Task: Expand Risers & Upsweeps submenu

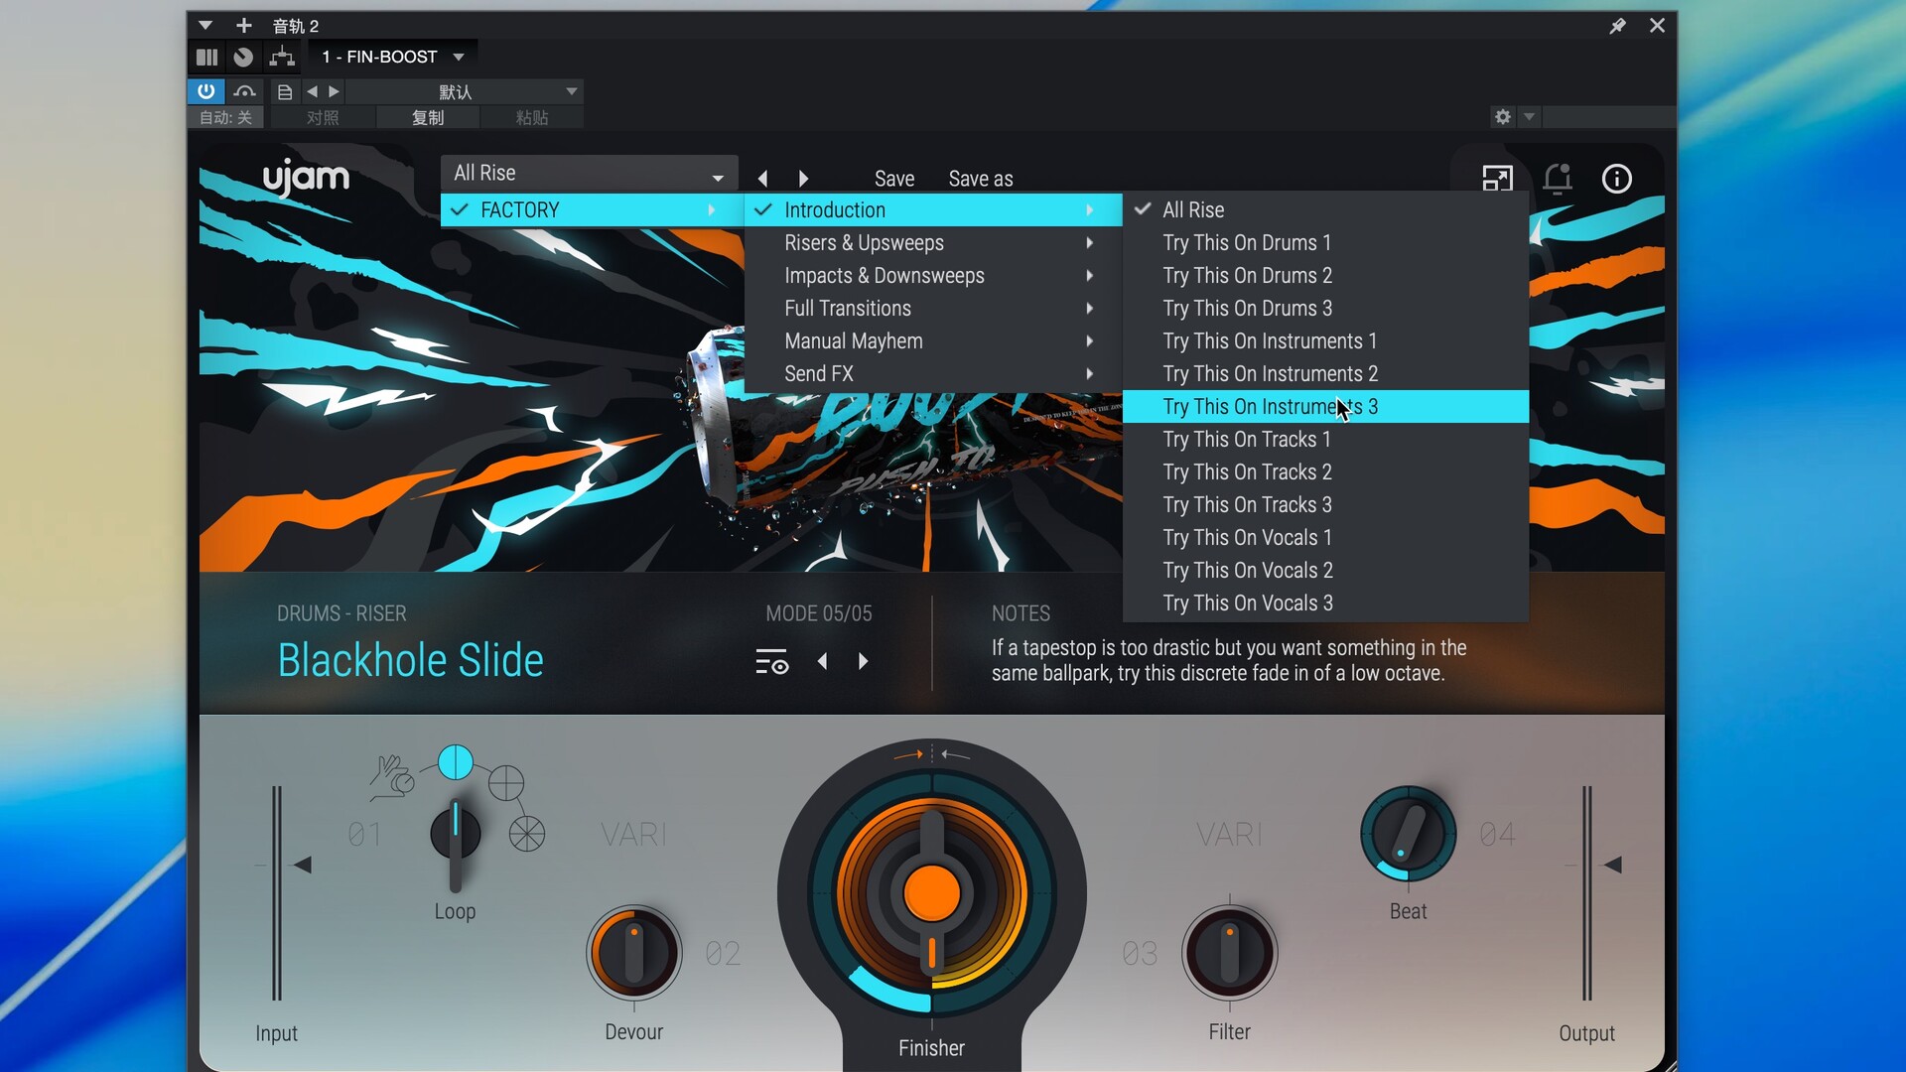Action: point(932,242)
